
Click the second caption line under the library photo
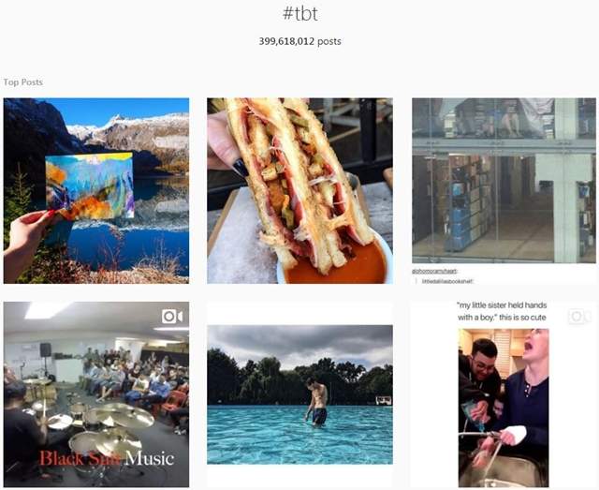(x=447, y=281)
